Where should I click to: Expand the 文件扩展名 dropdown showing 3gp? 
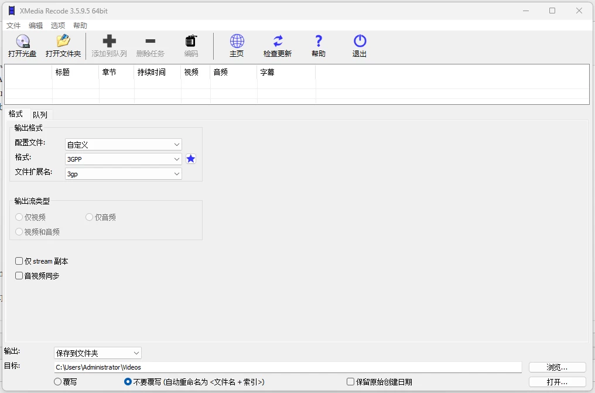click(123, 174)
